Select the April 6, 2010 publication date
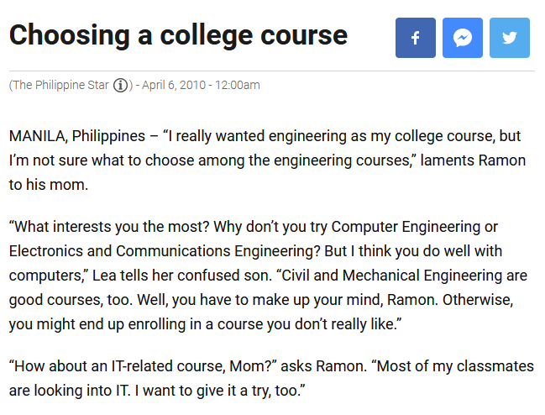Viewport: 545px width, 415px height. (x=174, y=85)
